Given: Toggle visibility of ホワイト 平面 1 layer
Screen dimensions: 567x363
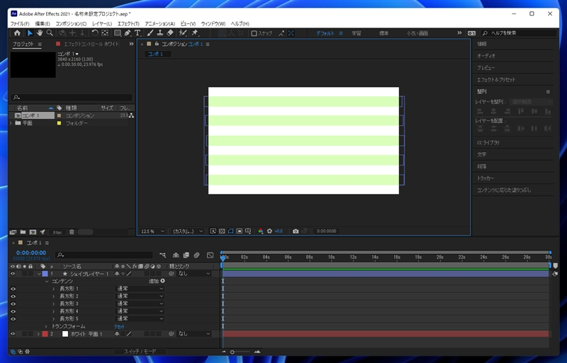Looking at the screenshot, I should [x=13, y=333].
